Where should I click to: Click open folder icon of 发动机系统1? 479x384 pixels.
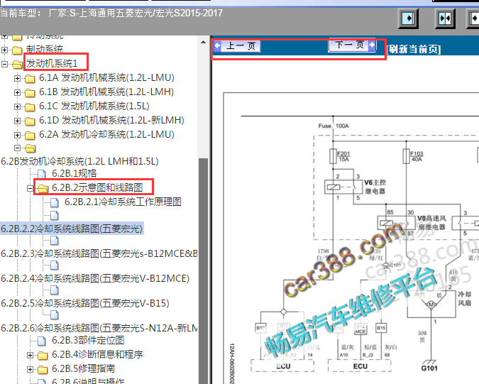[x=18, y=64]
